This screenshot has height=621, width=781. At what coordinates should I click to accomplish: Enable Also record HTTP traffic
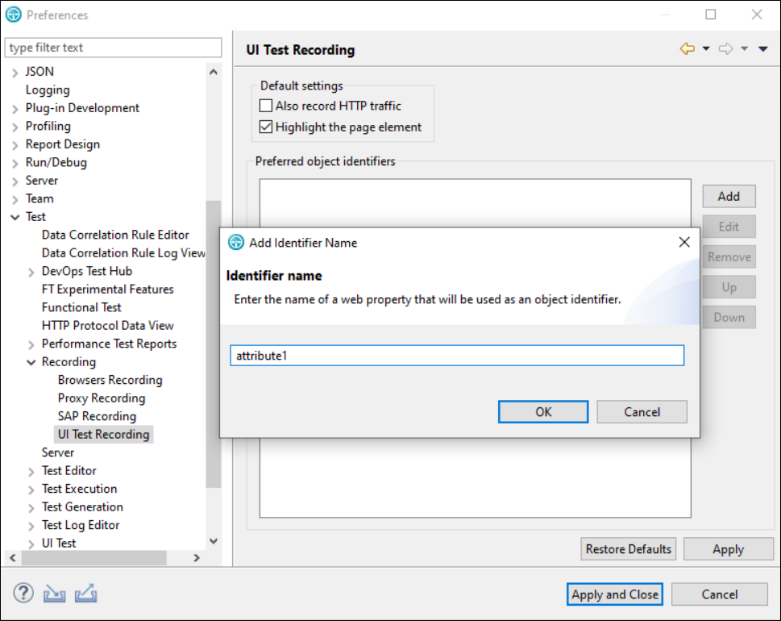pyautogui.click(x=266, y=105)
